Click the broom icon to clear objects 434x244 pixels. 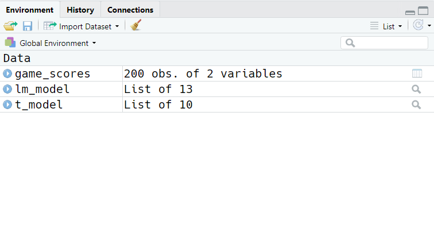point(136,25)
